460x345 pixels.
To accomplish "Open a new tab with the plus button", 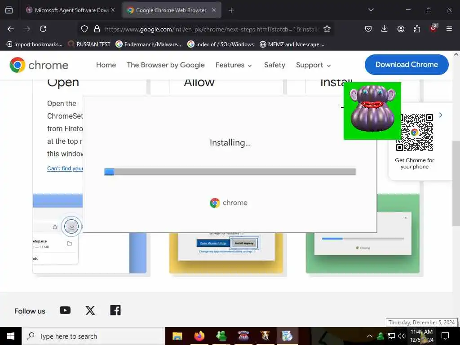I will 231,10.
